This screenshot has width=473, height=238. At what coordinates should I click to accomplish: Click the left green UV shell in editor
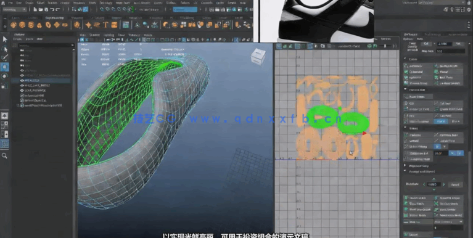tap(321, 116)
